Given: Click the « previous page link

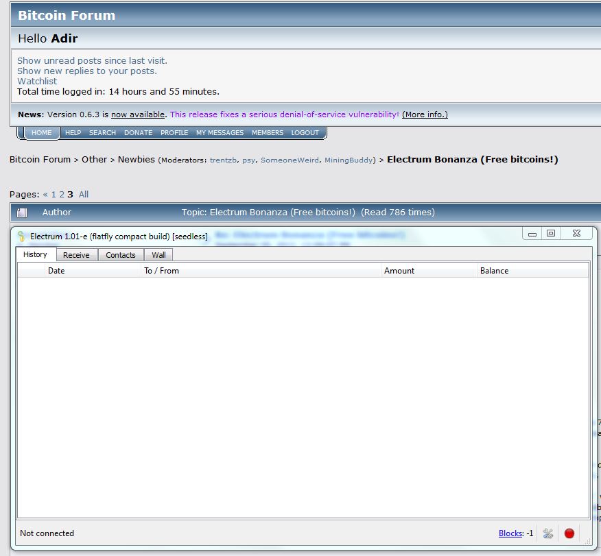Looking at the screenshot, I should pos(45,194).
